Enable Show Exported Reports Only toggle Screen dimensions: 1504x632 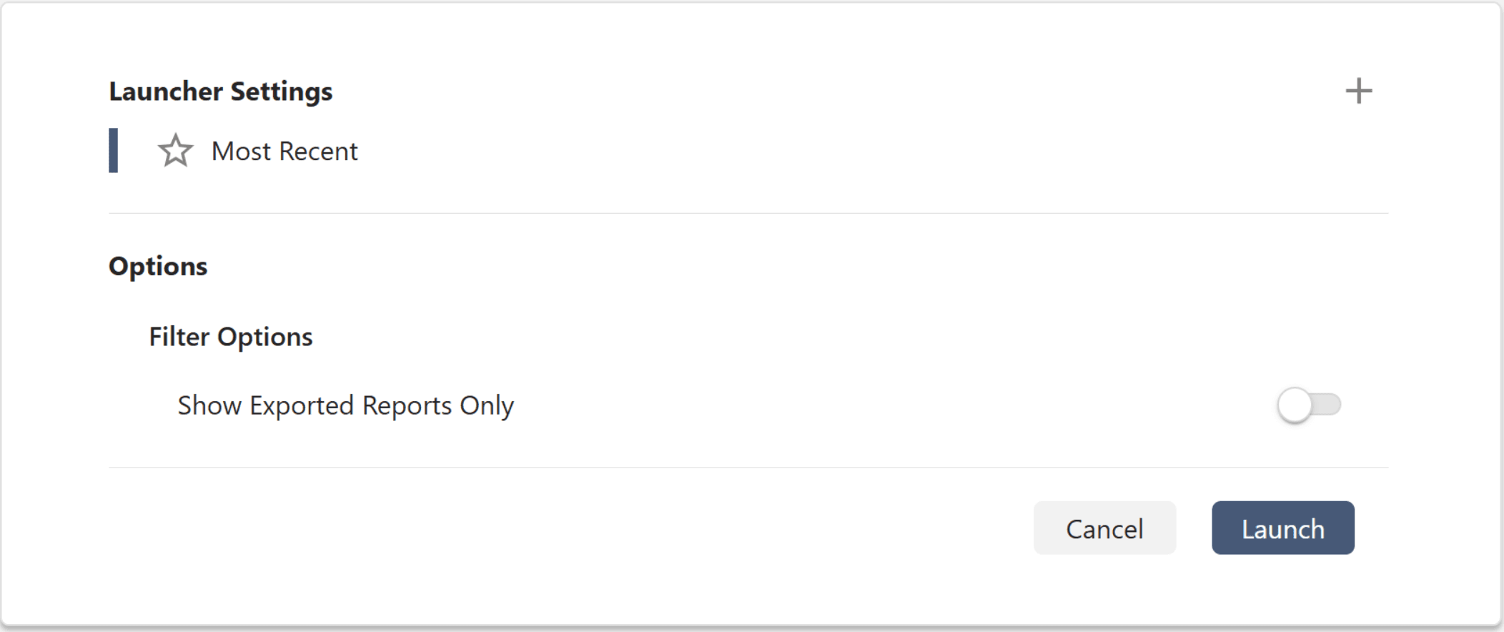pyautogui.click(x=1308, y=405)
